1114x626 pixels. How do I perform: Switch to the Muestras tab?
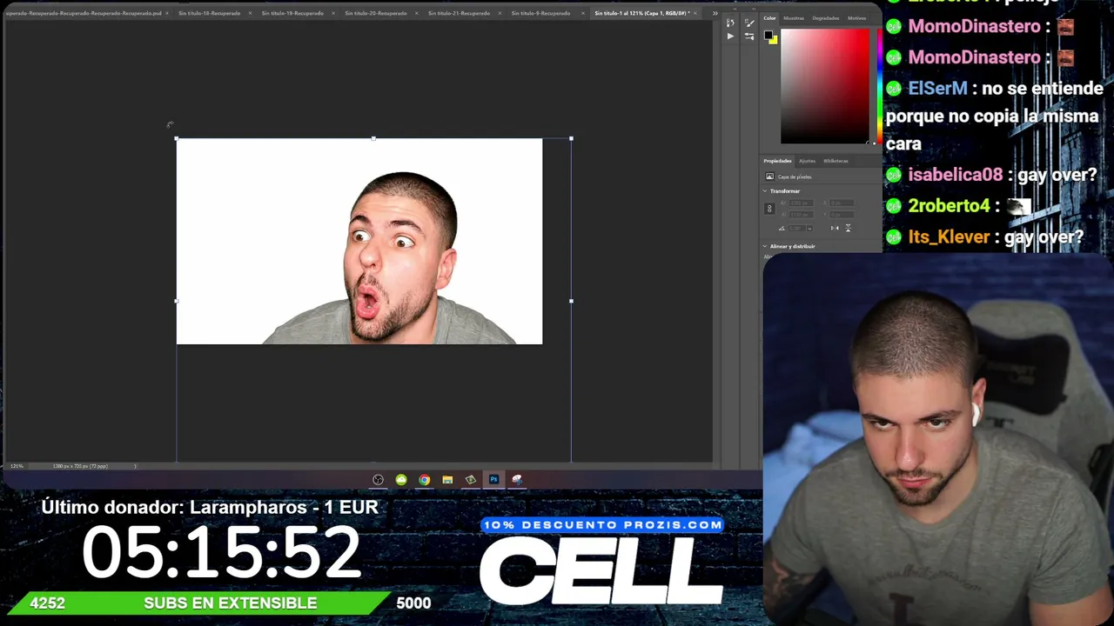point(794,18)
